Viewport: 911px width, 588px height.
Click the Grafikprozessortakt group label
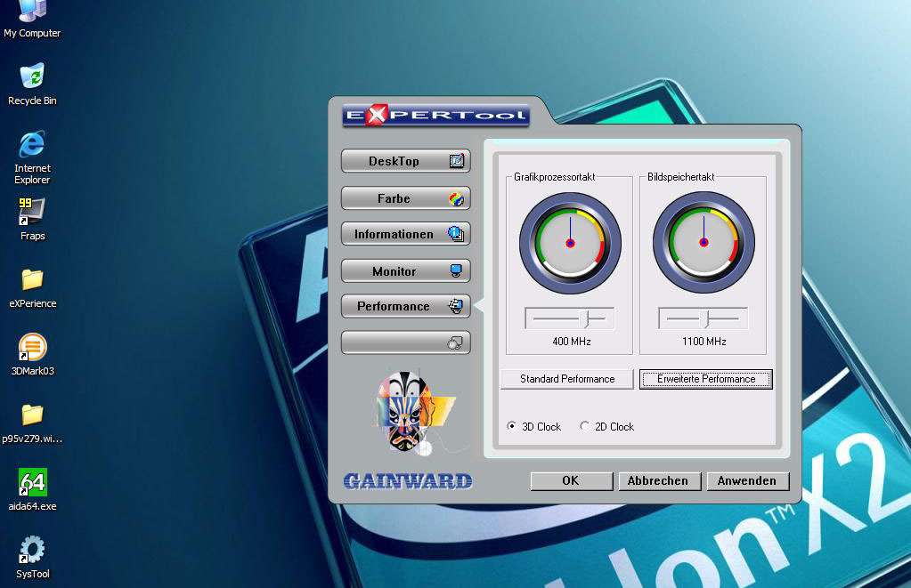(554, 177)
